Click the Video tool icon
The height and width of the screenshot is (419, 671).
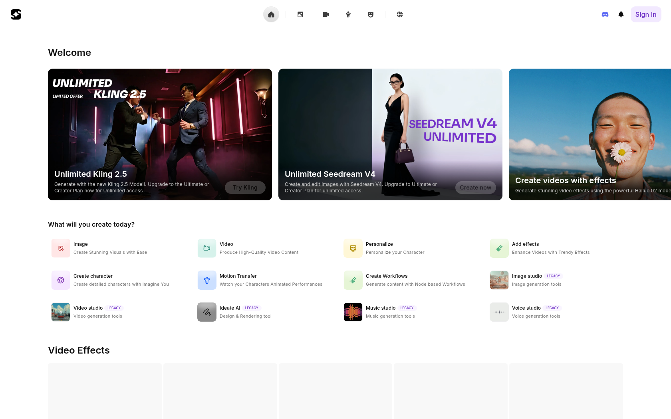[207, 248]
